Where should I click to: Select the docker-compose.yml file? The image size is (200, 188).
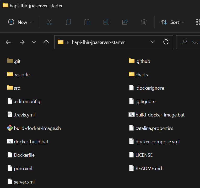[x=154, y=142]
